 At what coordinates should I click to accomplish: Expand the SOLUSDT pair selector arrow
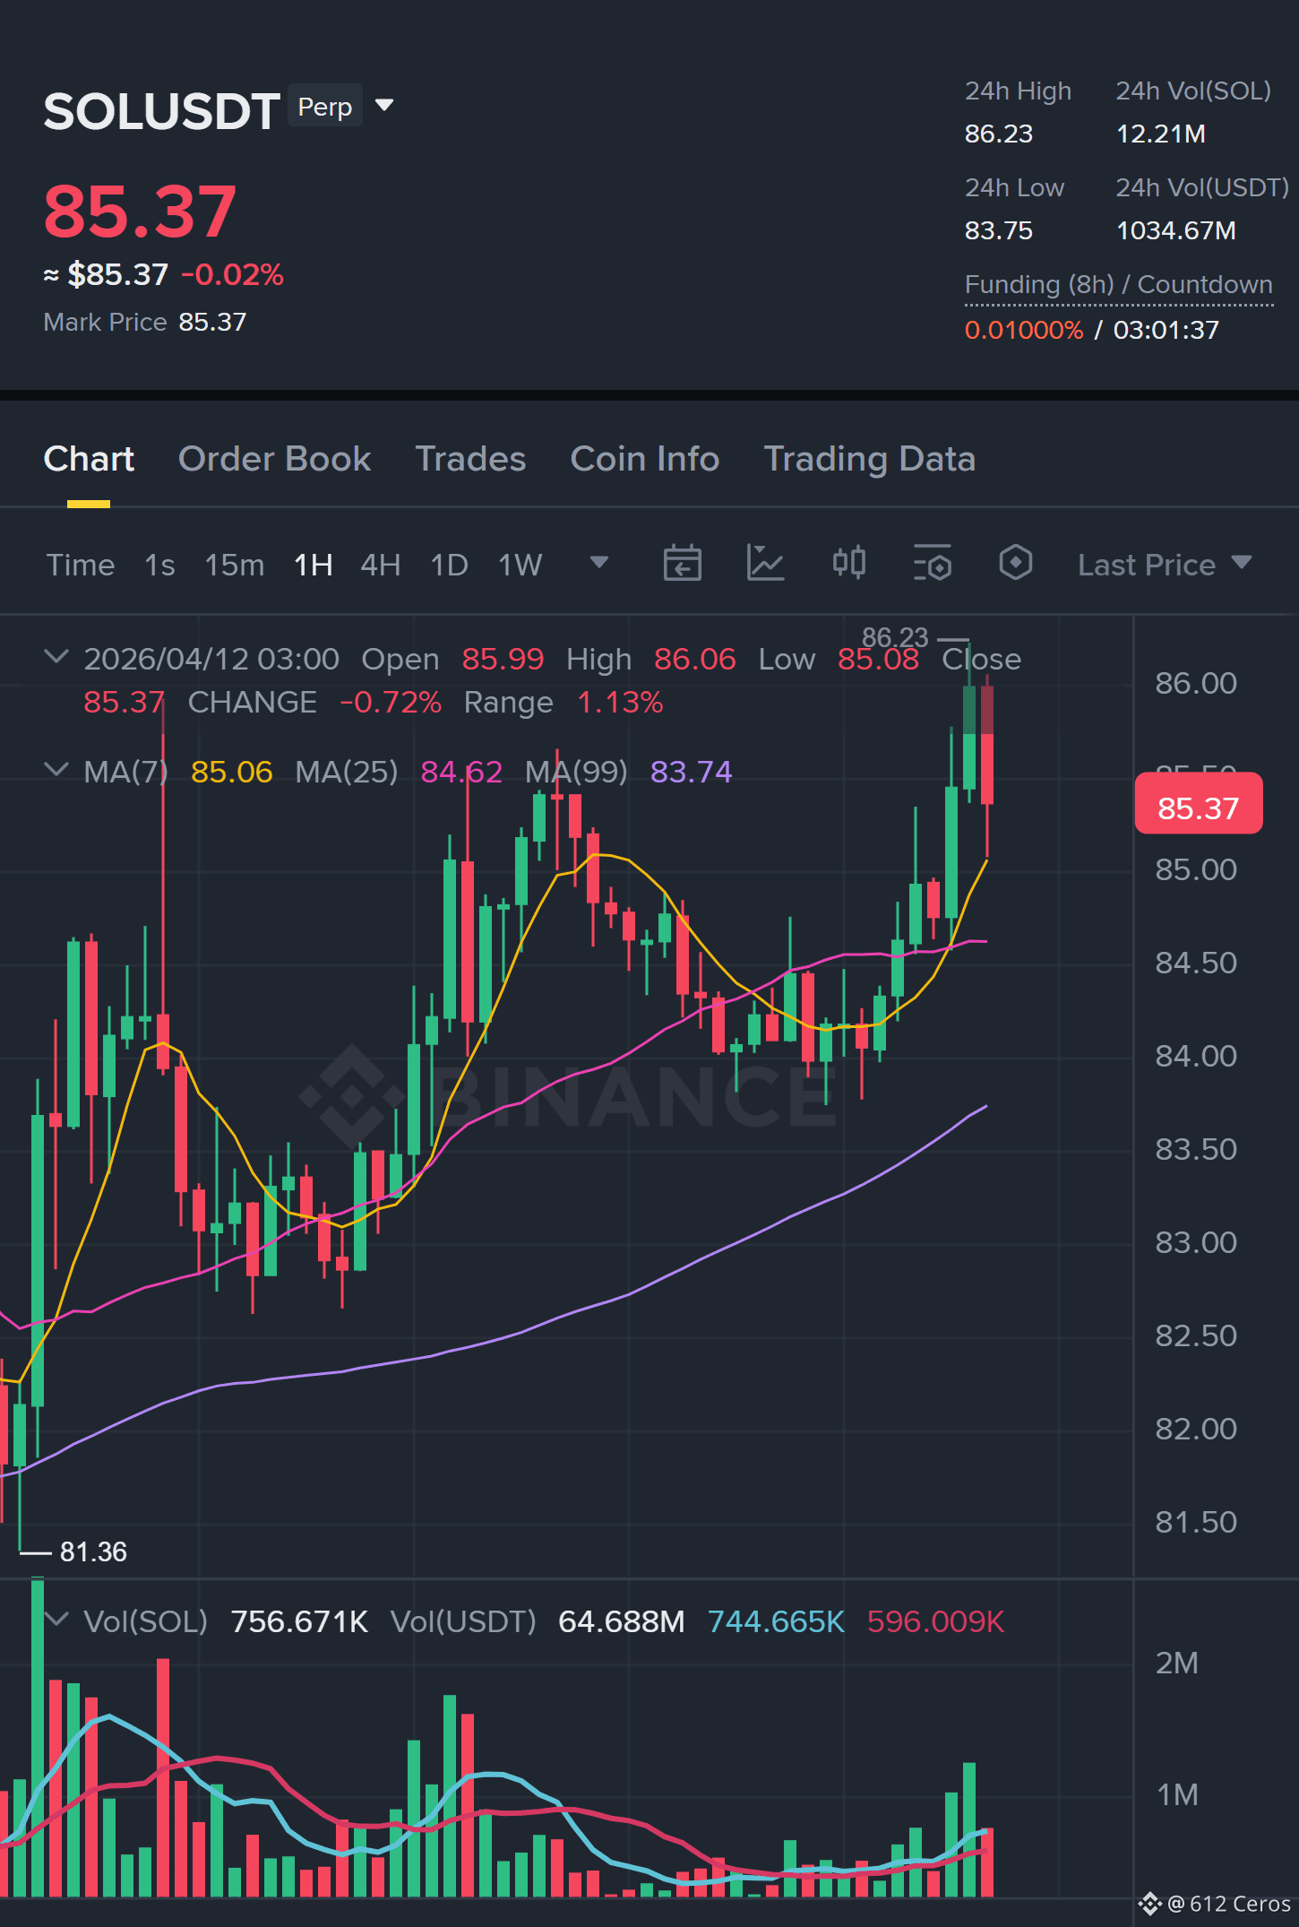point(384,106)
